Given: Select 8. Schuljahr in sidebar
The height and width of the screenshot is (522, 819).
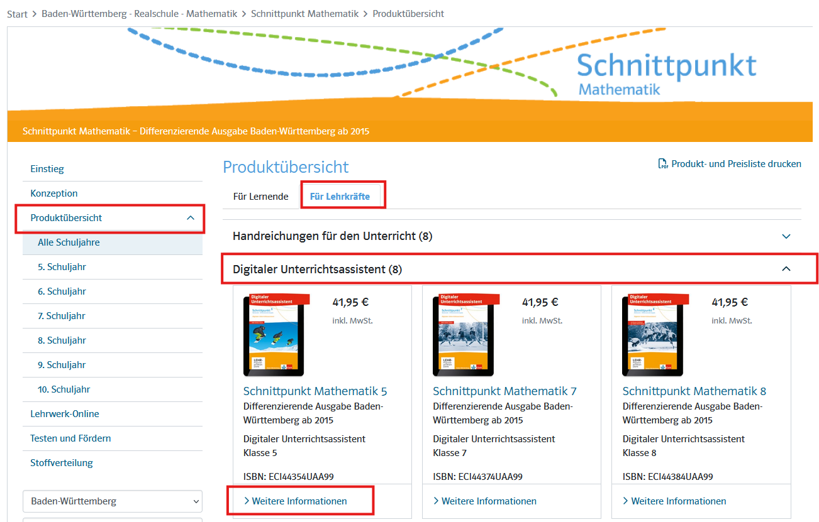Looking at the screenshot, I should click(x=62, y=340).
